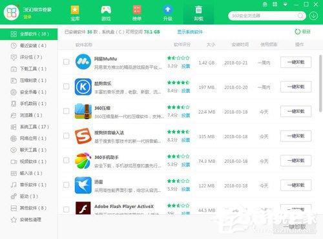Click the download manager arrow icon
323x239 pixels.
[x=313, y=16]
